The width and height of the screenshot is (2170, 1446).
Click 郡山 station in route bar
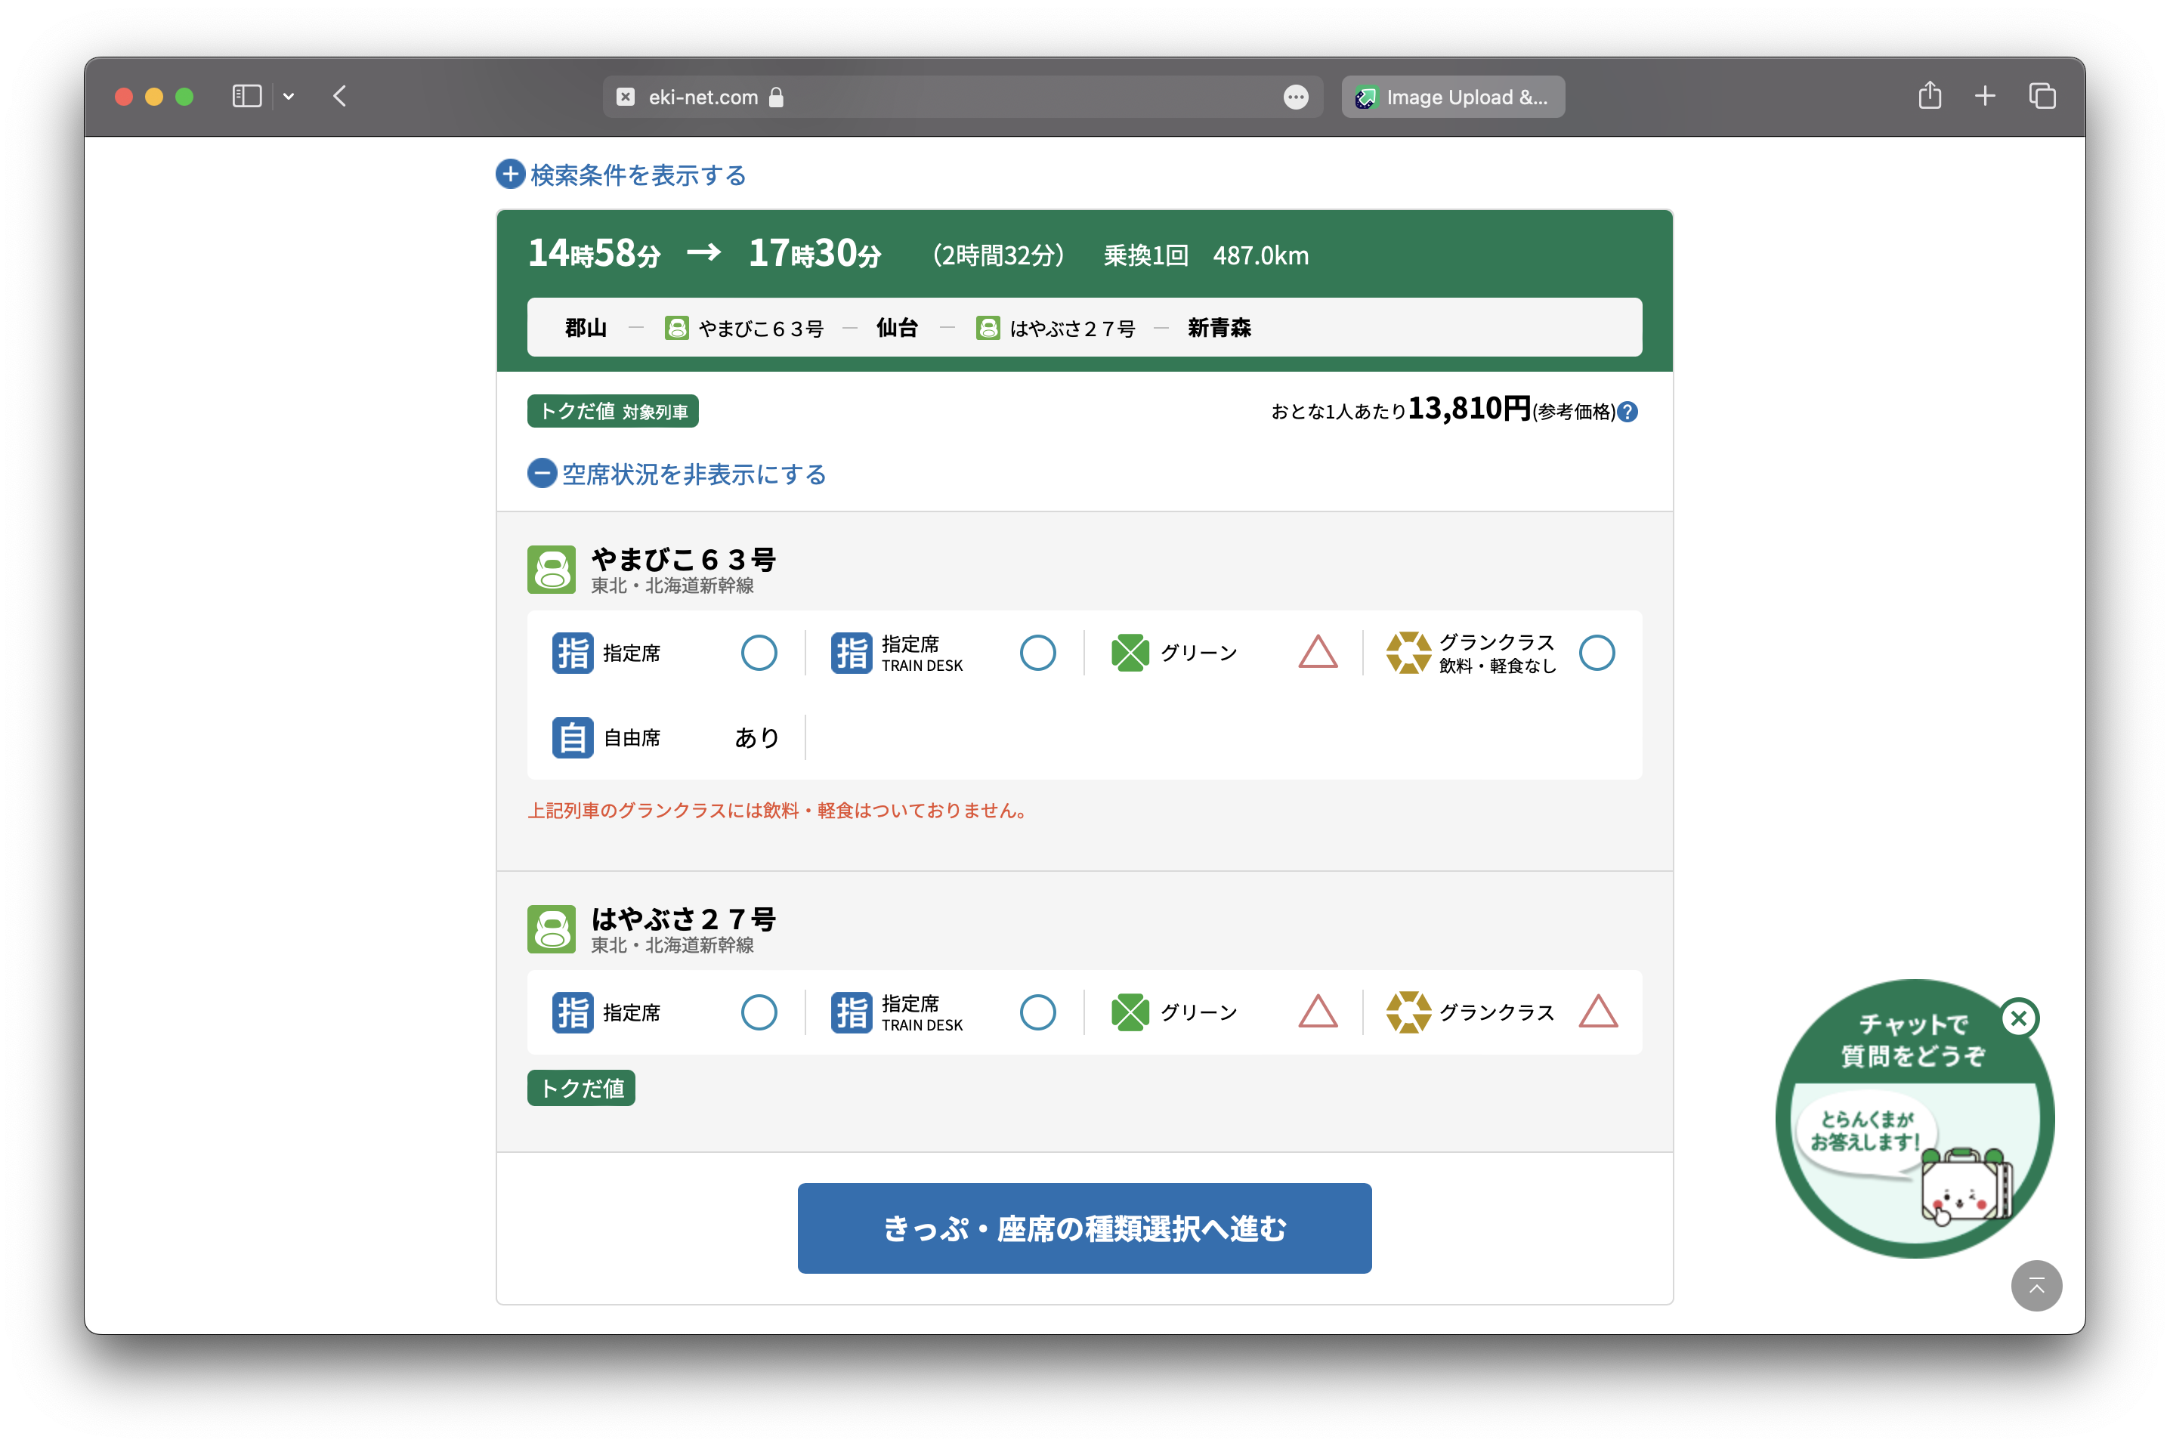coord(586,329)
